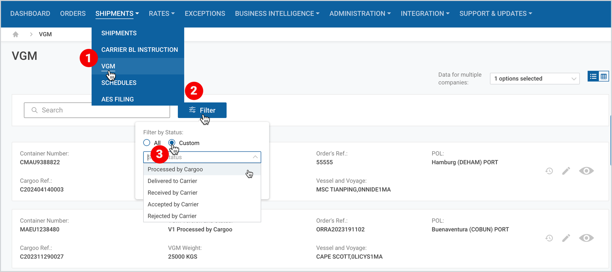Open history for container MAEU1238480
The image size is (612, 272).
coord(549,238)
